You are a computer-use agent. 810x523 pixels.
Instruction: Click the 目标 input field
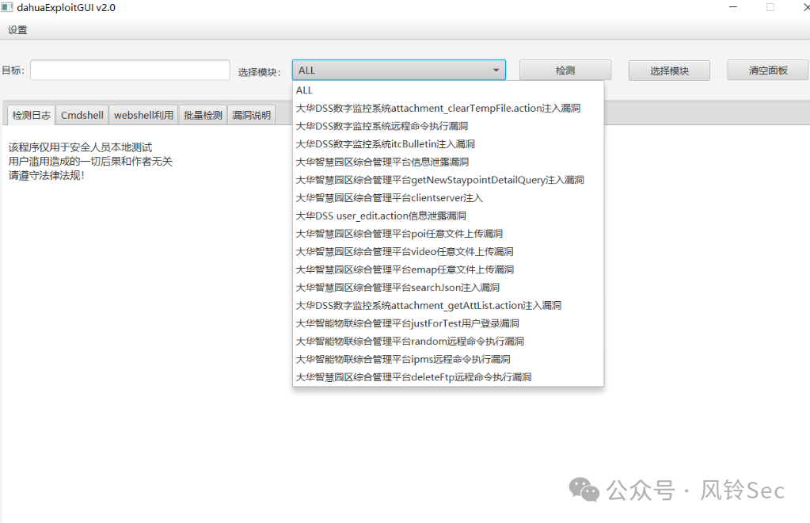coord(130,71)
